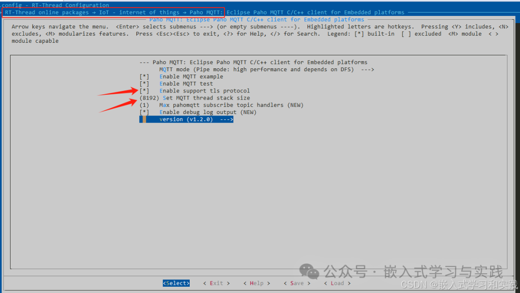This screenshot has width=520, height=293.
Task: Click the Help button
Action: (257, 283)
